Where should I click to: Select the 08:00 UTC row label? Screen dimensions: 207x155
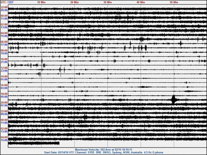coord(4,51)
